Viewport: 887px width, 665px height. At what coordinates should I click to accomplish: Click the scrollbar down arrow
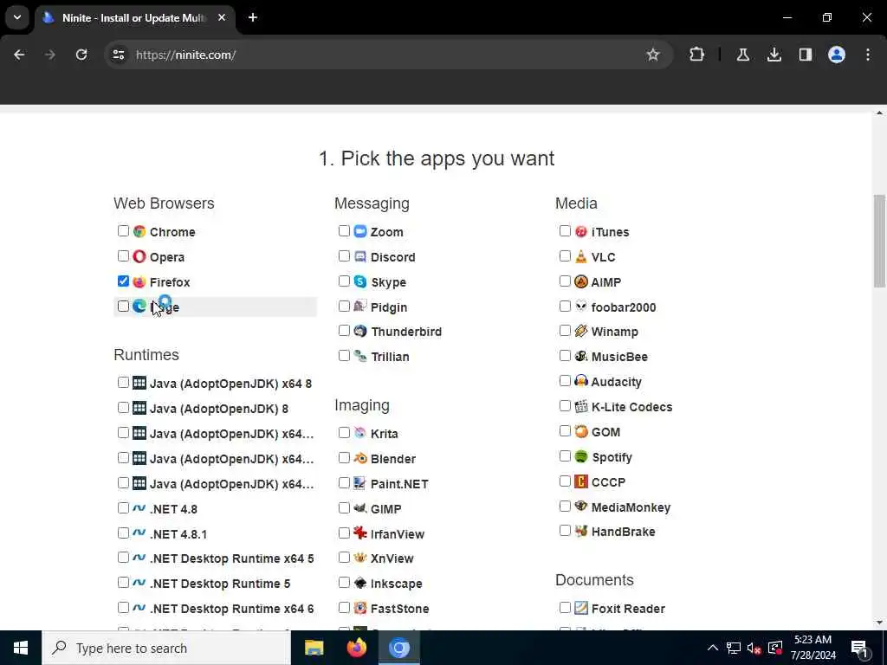[x=879, y=623]
